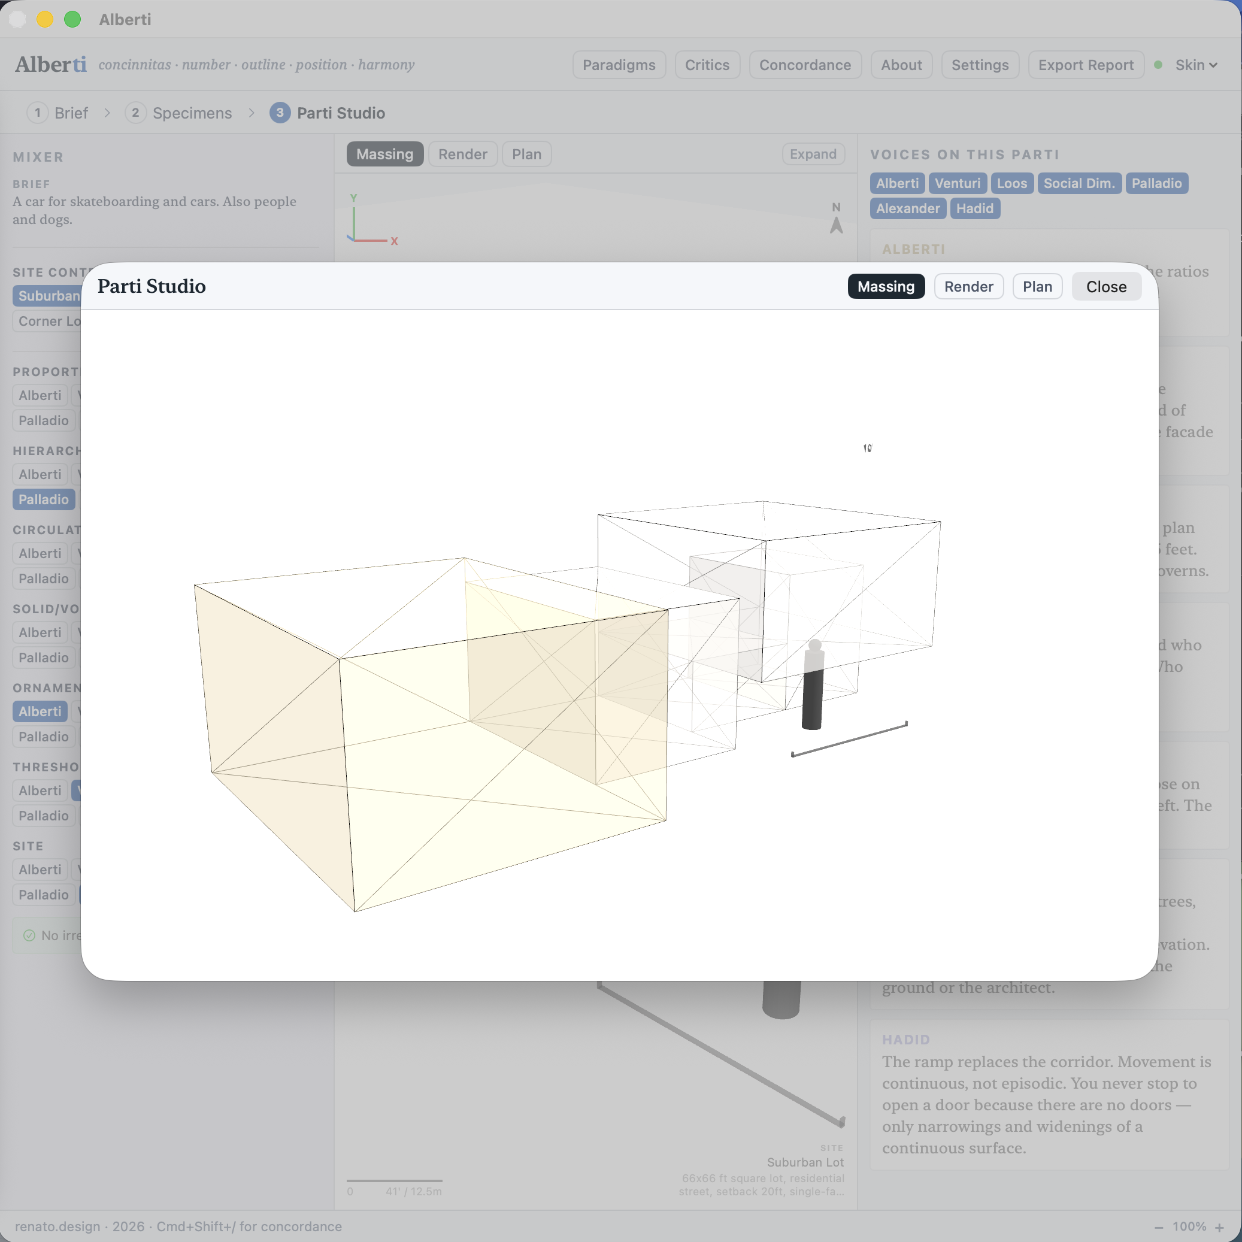Select step 3 Parti Studio
Viewport: 1242px width, 1242px height.
pos(327,113)
